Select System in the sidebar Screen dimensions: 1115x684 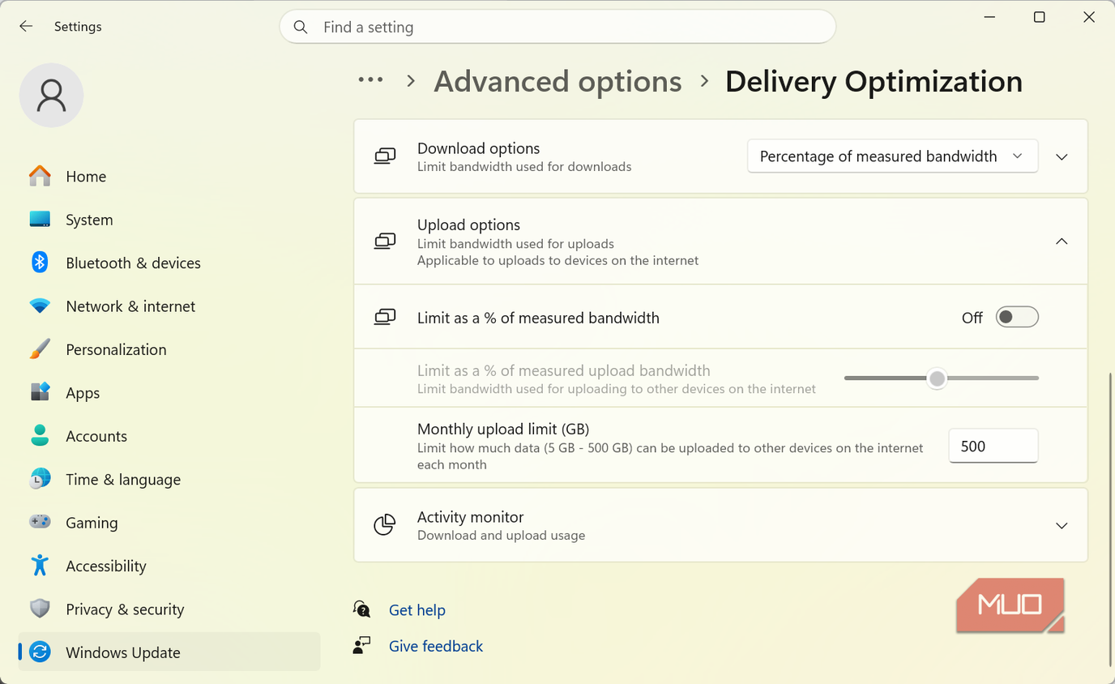coord(169,220)
